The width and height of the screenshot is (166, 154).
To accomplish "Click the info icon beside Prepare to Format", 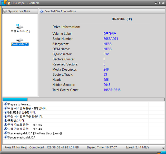I will point(6,104).
